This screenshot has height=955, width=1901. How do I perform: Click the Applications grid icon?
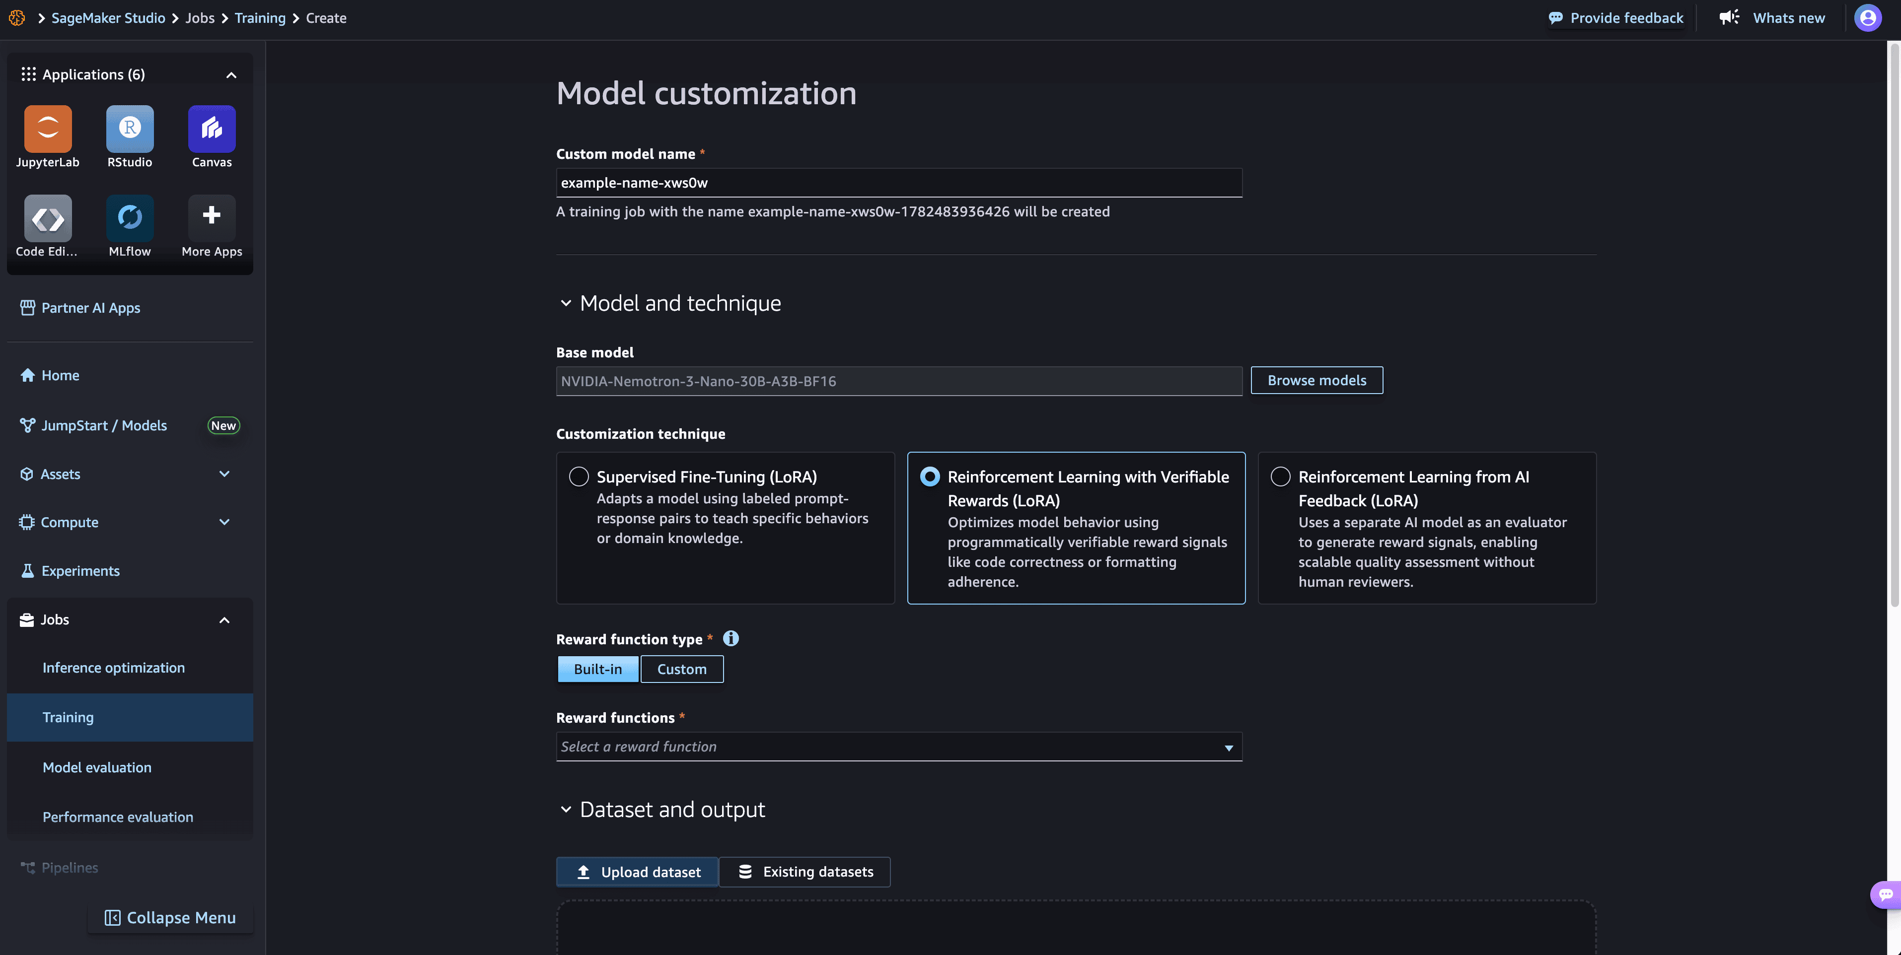(x=29, y=74)
